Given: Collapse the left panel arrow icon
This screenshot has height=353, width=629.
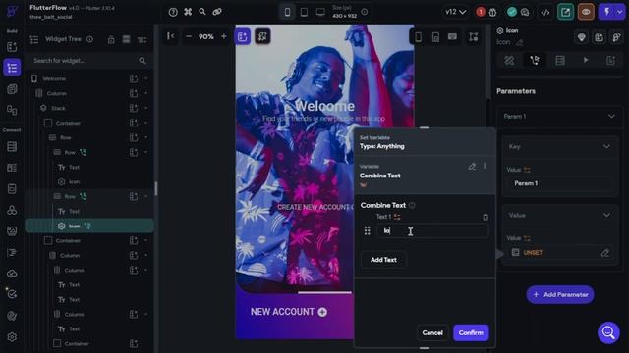Looking at the screenshot, I should click(x=170, y=36).
